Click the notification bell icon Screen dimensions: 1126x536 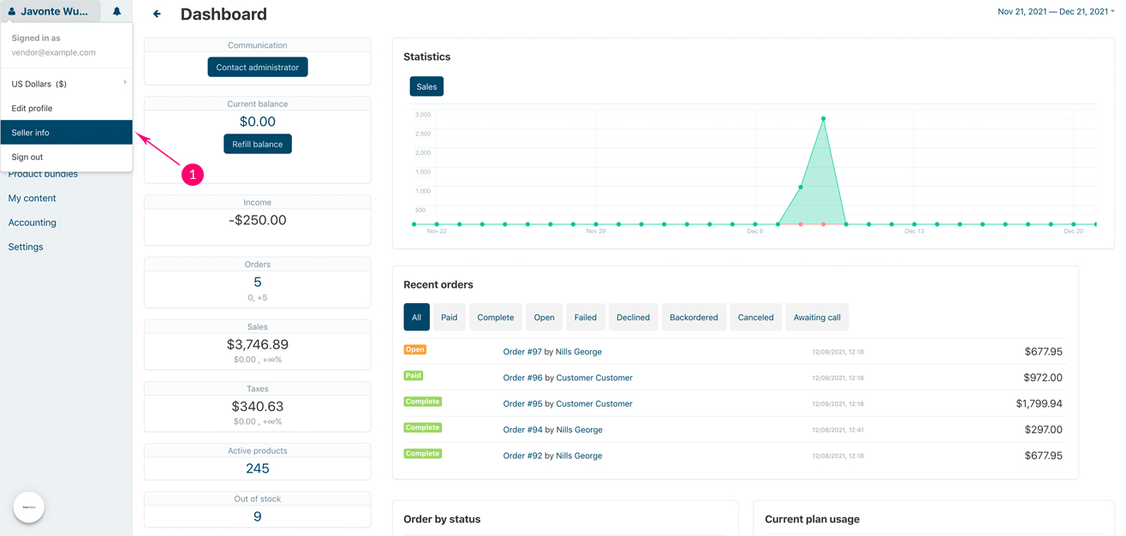tap(116, 12)
